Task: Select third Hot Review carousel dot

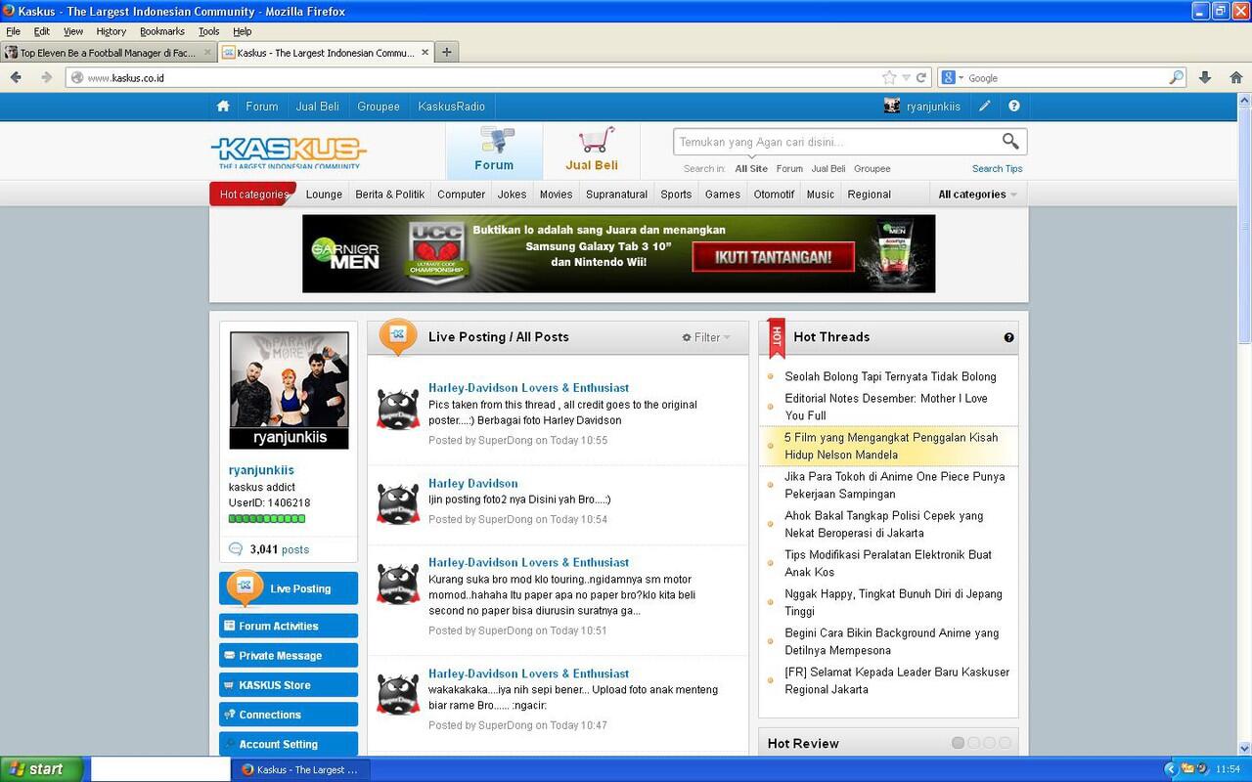Action: (x=989, y=743)
